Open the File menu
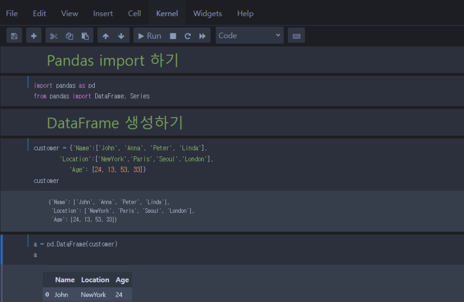The height and width of the screenshot is (302, 464). pos(12,13)
